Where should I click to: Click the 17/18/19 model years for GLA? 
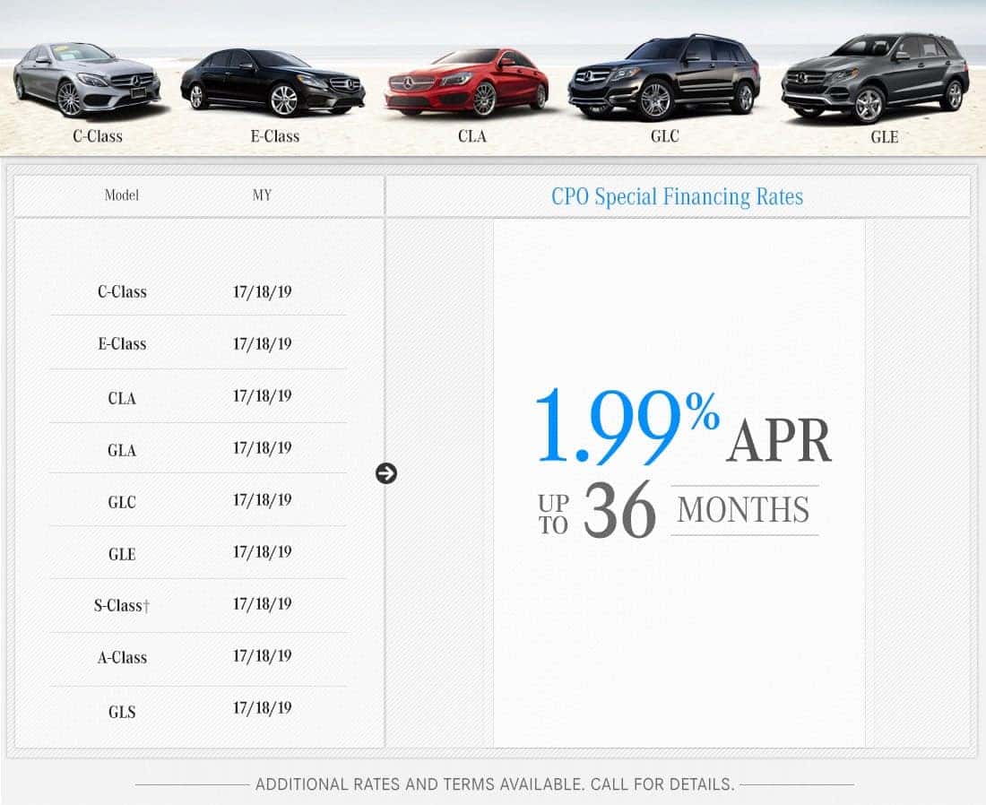coord(263,448)
